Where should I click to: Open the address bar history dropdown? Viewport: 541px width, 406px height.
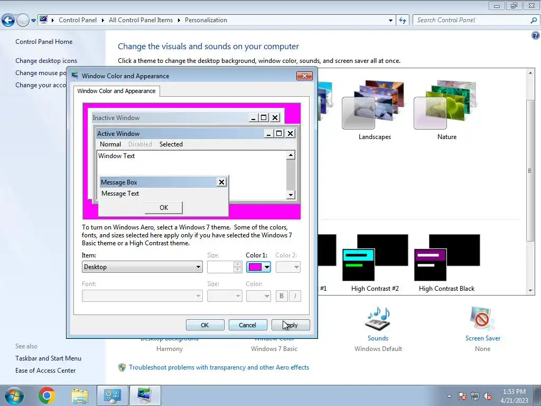tap(390, 21)
